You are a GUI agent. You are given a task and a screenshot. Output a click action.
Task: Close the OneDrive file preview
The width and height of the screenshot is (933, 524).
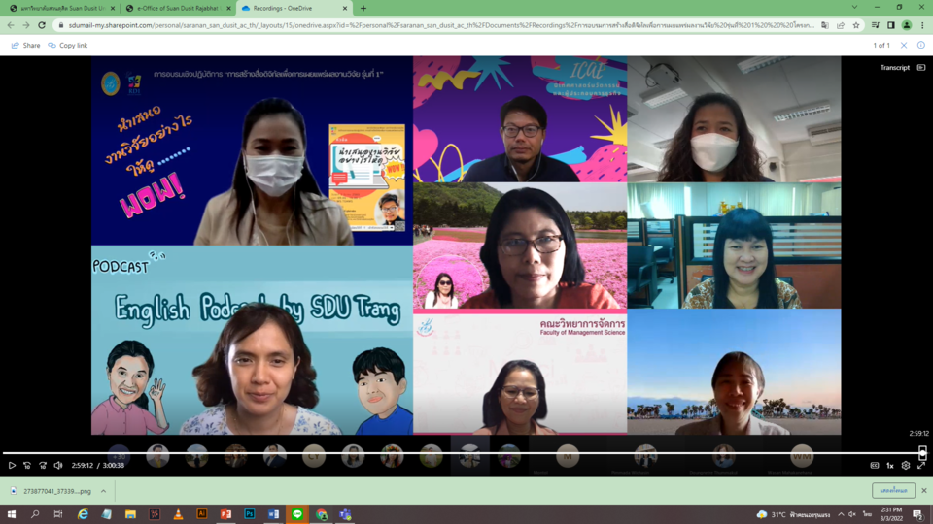coord(904,46)
